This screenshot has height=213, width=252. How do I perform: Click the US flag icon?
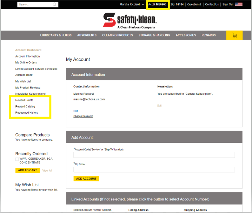pyautogui.click(x=239, y=4)
